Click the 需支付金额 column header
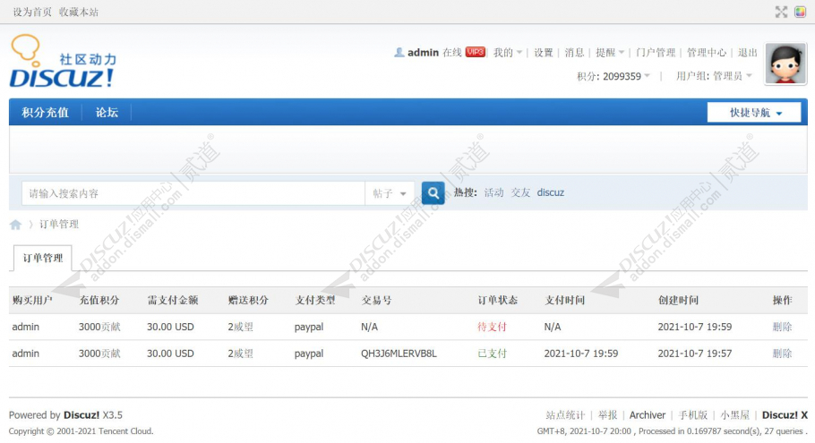The width and height of the screenshot is (815, 443). [173, 300]
